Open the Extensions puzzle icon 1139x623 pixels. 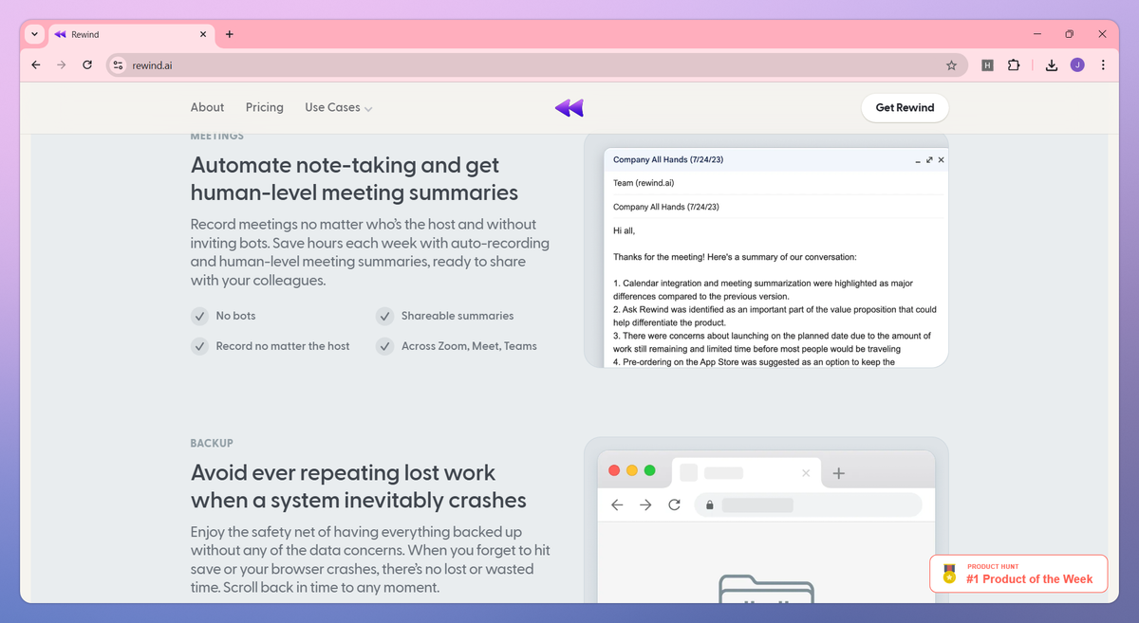tap(1014, 65)
